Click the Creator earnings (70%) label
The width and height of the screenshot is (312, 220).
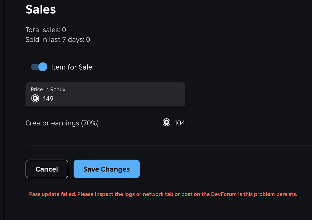(x=62, y=123)
